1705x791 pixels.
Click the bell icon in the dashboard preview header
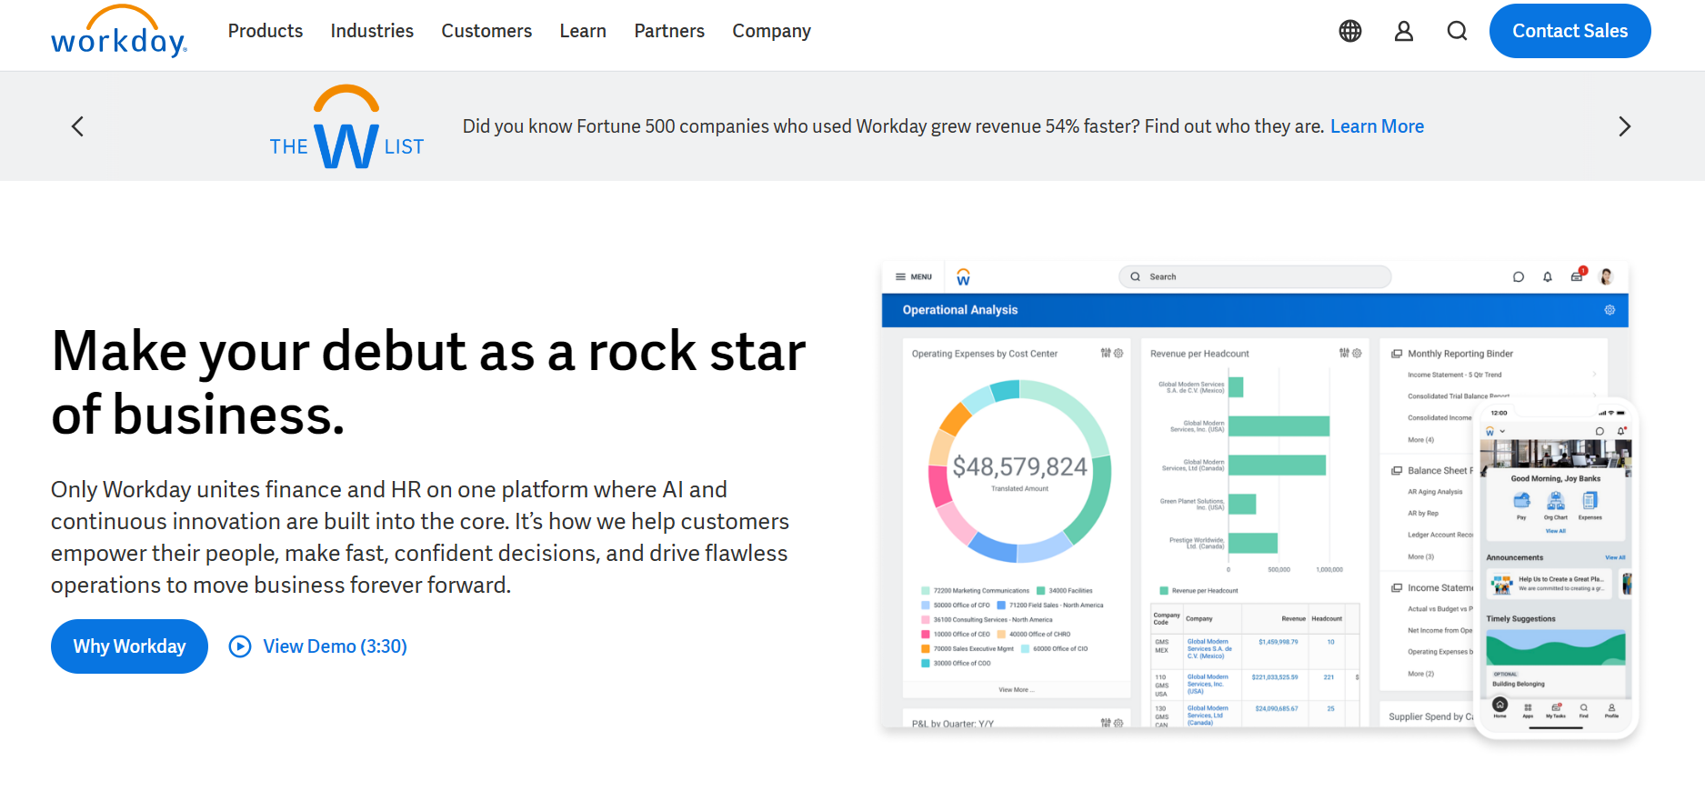pos(1548,276)
